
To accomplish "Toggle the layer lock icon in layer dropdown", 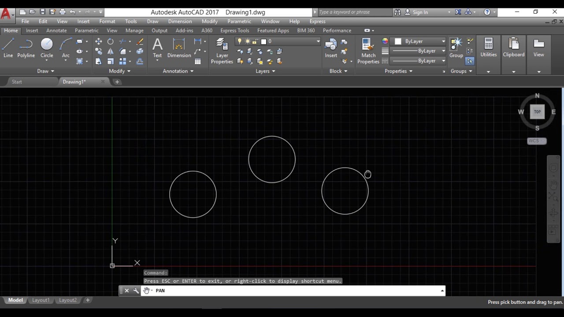I will [x=255, y=41].
